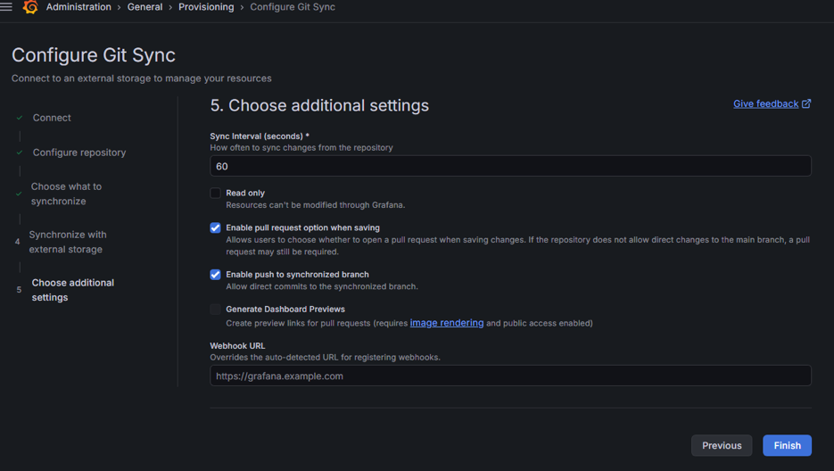
Task: Open the Give feedback link
Action: click(x=765, y=103)
